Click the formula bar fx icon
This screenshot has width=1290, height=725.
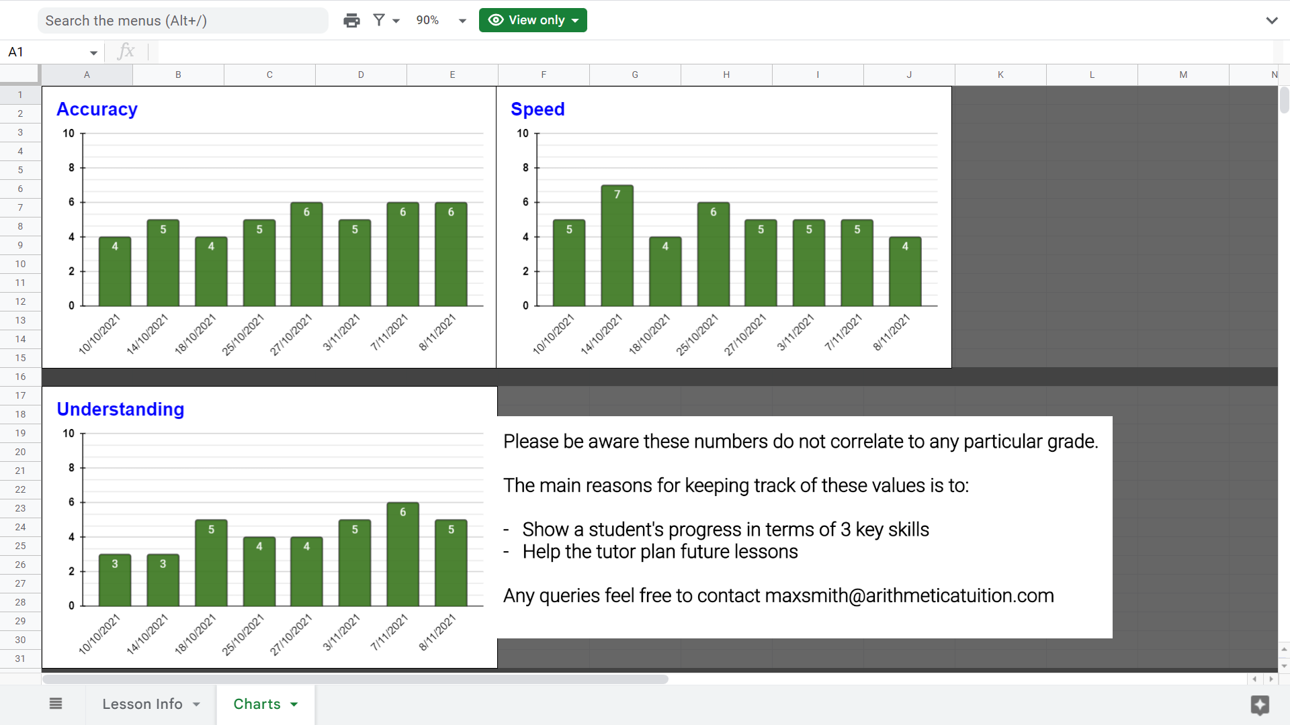coord(126,52)
